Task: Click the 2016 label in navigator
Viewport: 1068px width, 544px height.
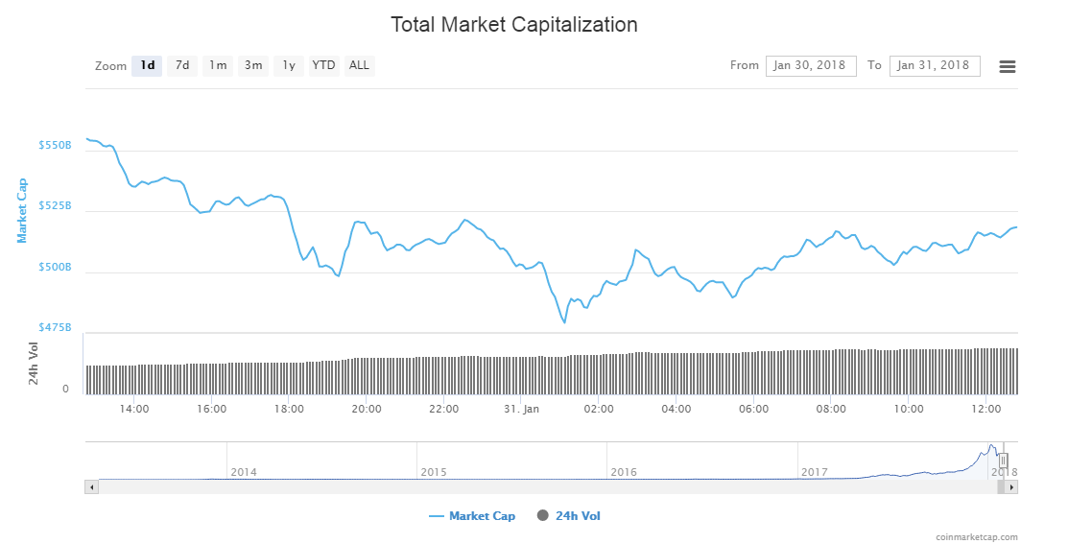Action: tap(624, 472)
